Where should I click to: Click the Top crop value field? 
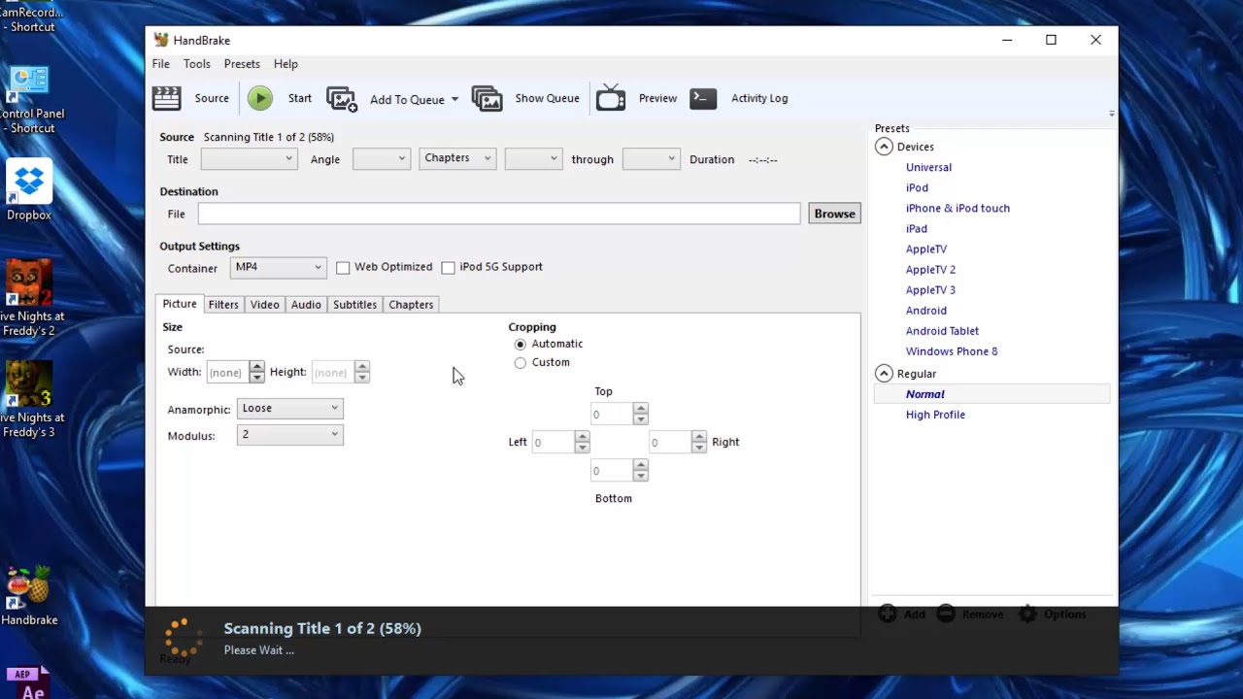pos(611,415)
